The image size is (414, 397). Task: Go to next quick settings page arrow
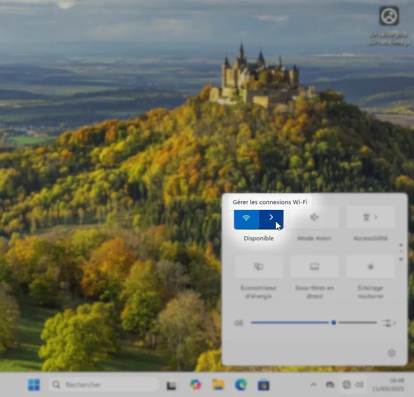[401, 259]
